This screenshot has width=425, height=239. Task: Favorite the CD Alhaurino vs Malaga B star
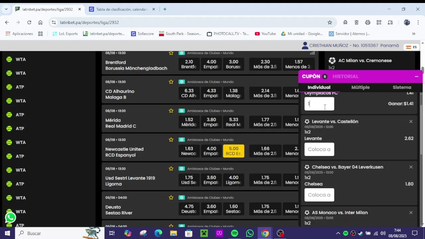[x=171, y=82]
